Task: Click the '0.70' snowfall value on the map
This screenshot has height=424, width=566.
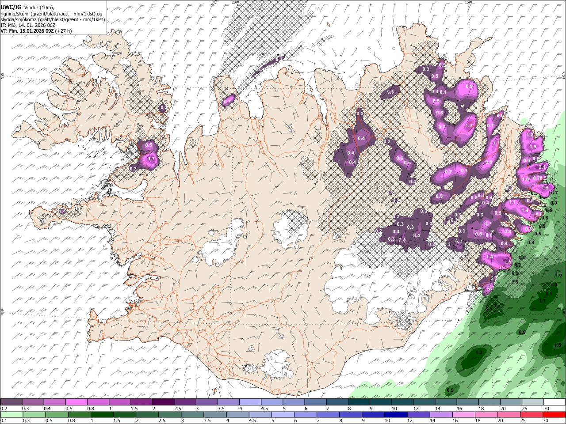Action: pos(537,178)
